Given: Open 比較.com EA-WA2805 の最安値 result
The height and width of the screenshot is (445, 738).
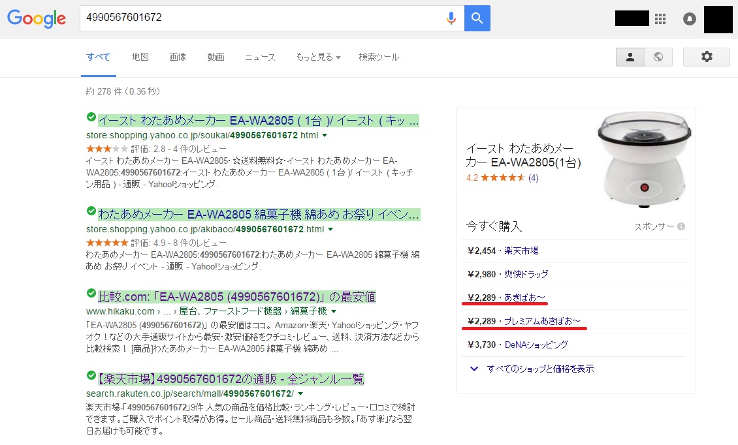Looking at the screenshot, I should coord(236,297).
